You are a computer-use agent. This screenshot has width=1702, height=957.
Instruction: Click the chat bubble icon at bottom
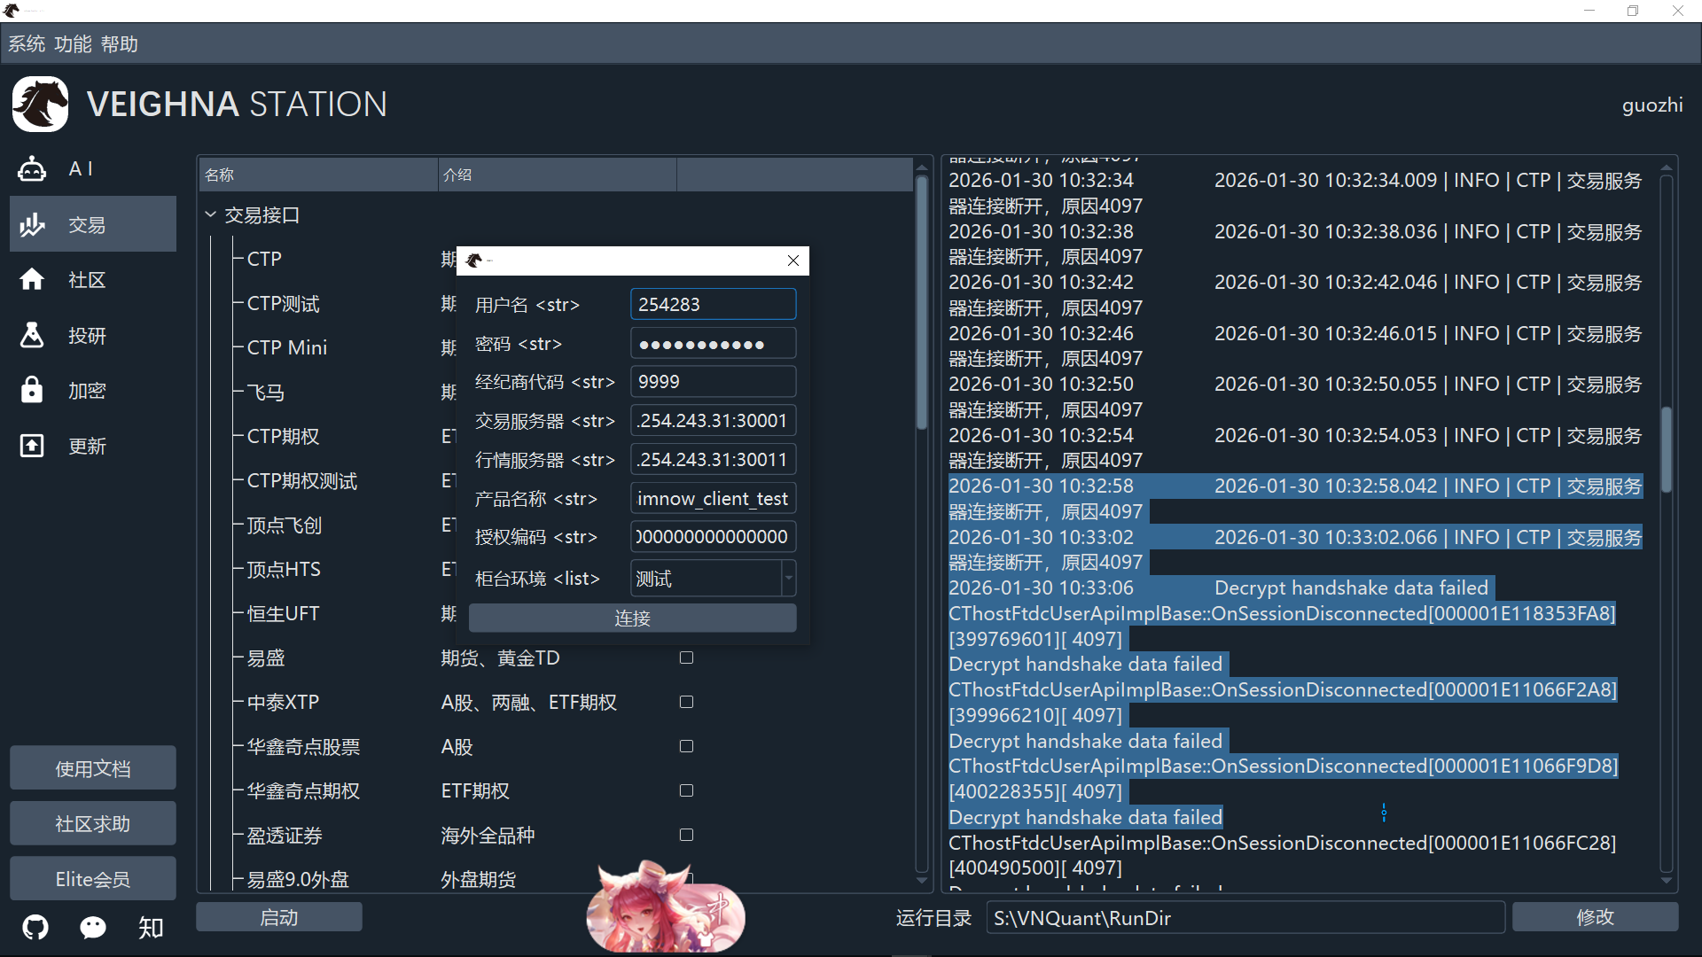[93, 927]
